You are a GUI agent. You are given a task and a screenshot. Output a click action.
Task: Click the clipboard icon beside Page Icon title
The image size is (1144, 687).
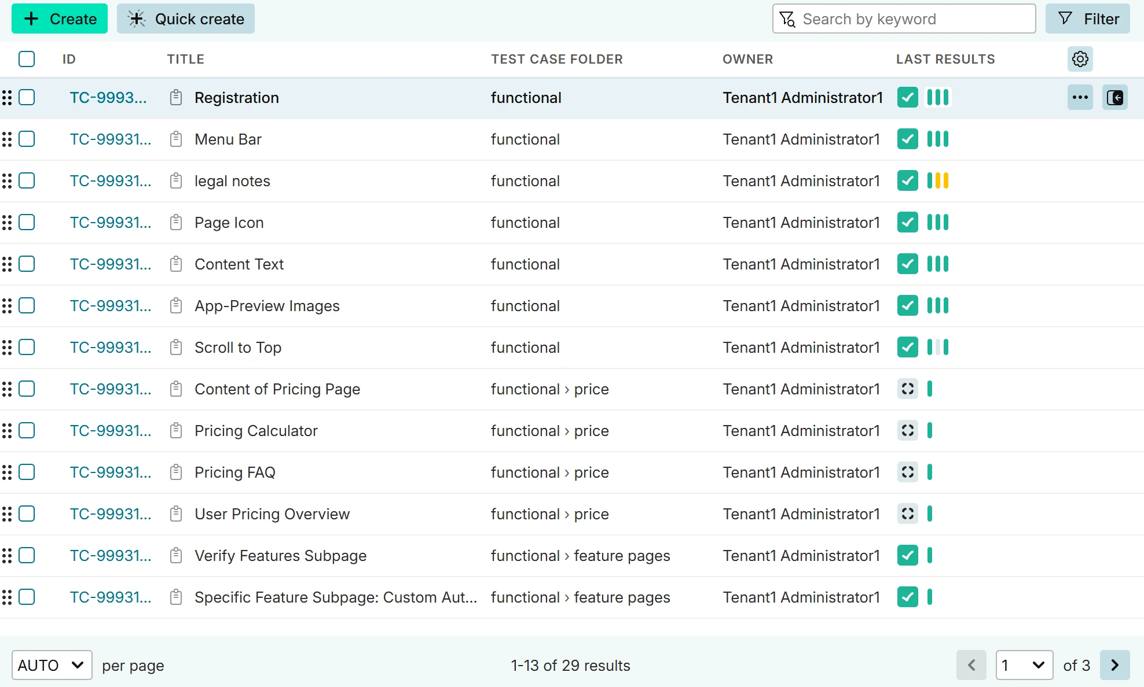176,223
